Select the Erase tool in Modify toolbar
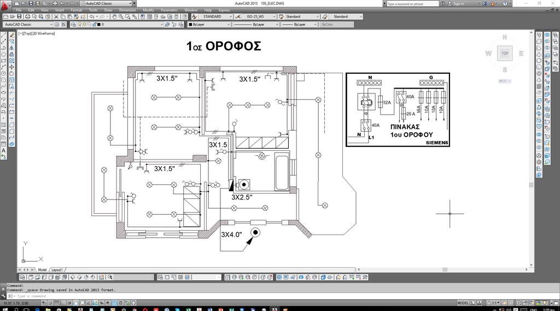 click(11, 35)
